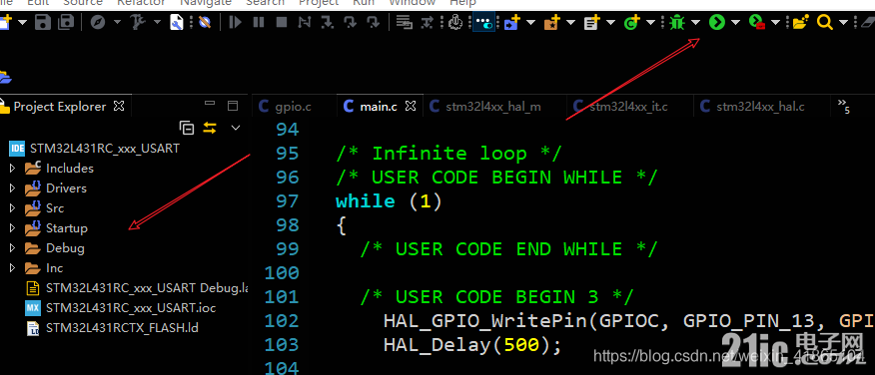Screen dimensions: 875x375
Task: Maximize the Project Explorer panel
Action: coord(233,106)
